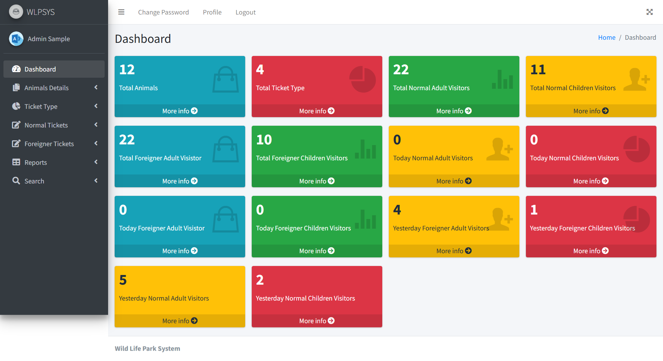Click the fullscreen expand icon
The image size is (663, 361).
point(649,12)
